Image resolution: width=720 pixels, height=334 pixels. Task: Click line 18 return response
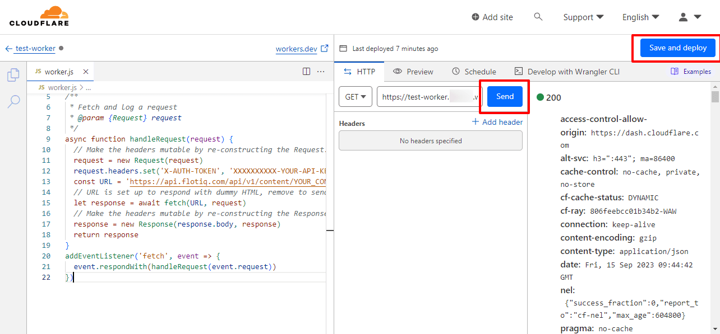coord(106,235)
